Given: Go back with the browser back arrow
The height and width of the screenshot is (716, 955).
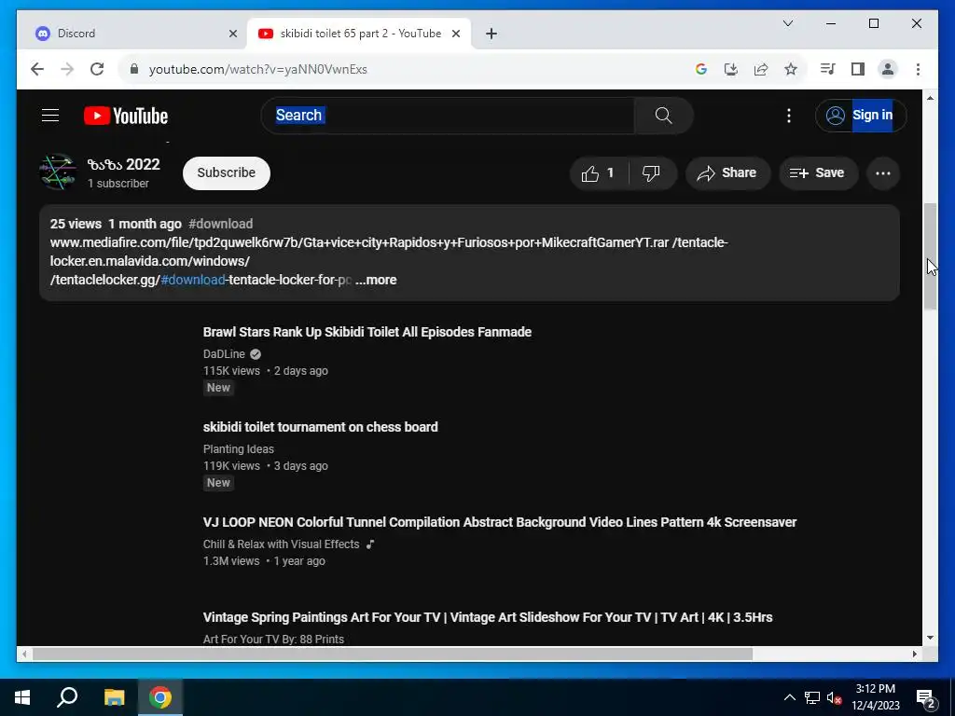Looking at the screenshot, I should (x=37, y=69).
